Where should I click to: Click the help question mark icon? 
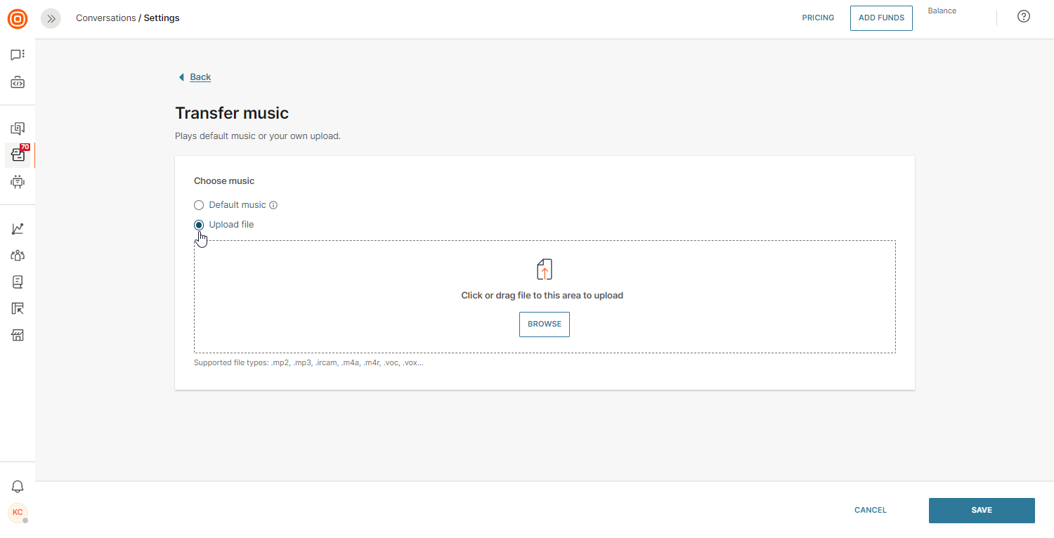coord(1024,17)
